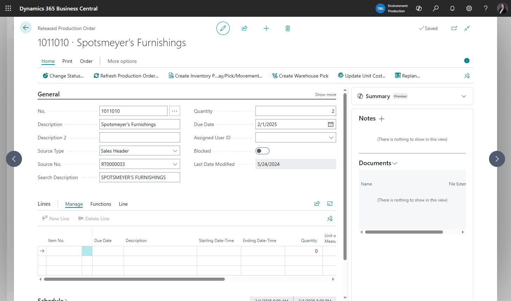Screen dimensions: 511x301
Task: Toggle the Blocked switch
Action: coord(262,151)
